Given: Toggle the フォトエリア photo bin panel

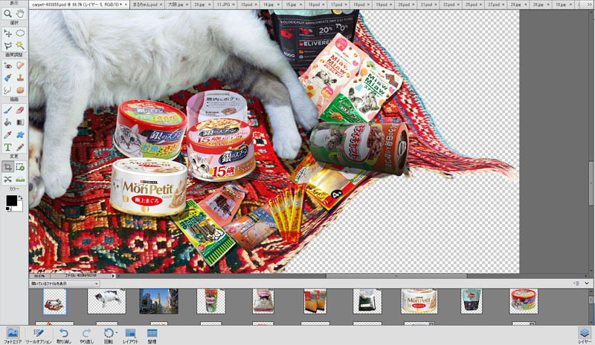Looking at the screenshot, I should click(13, 335).
